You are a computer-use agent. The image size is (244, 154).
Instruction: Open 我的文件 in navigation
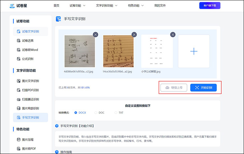click(x=160, y=6)
